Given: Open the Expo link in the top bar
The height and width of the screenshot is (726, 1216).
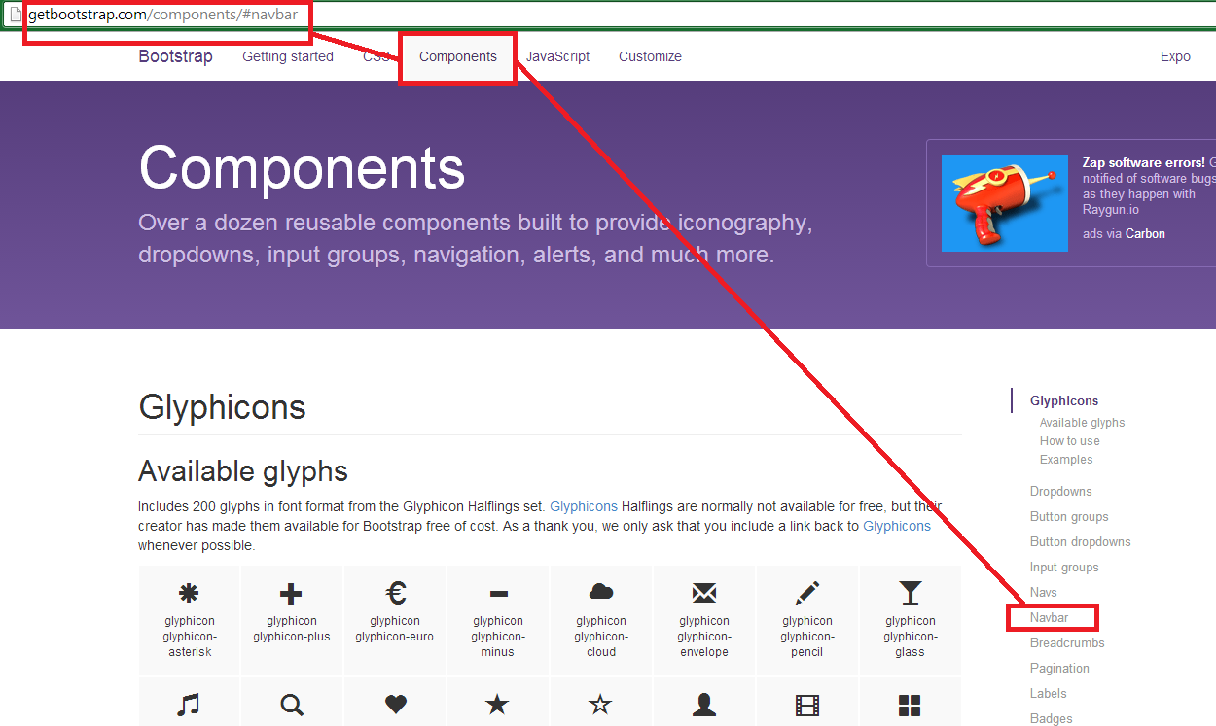Looking at the screenshot, I should (x=1175, y=56).
